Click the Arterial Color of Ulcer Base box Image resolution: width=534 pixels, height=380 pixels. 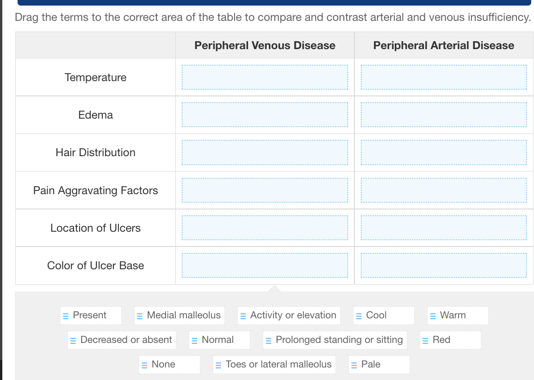pos(444,265)
